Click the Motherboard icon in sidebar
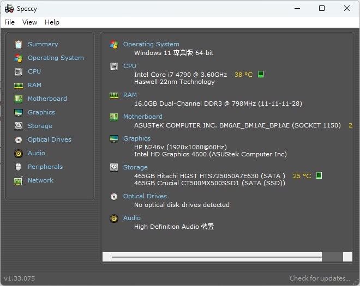 [x=19, y=99]
